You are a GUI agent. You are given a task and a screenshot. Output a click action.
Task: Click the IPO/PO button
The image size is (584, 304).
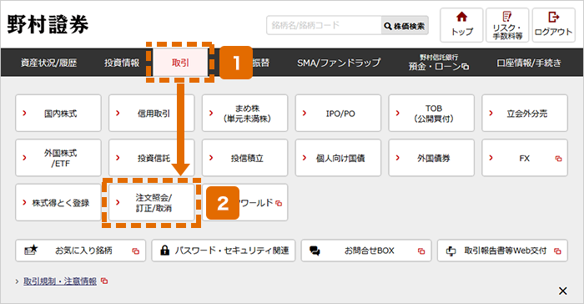pyautogui.click(x=338, y=113)
